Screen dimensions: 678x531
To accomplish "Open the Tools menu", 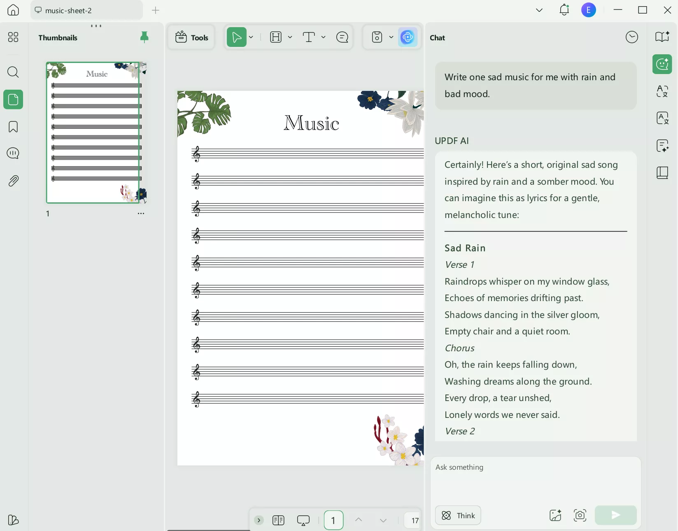I will (191, 37).
